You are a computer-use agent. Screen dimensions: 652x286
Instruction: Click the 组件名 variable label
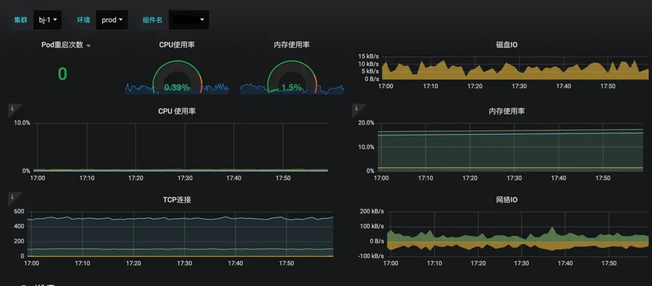click(x=153, y=20)
